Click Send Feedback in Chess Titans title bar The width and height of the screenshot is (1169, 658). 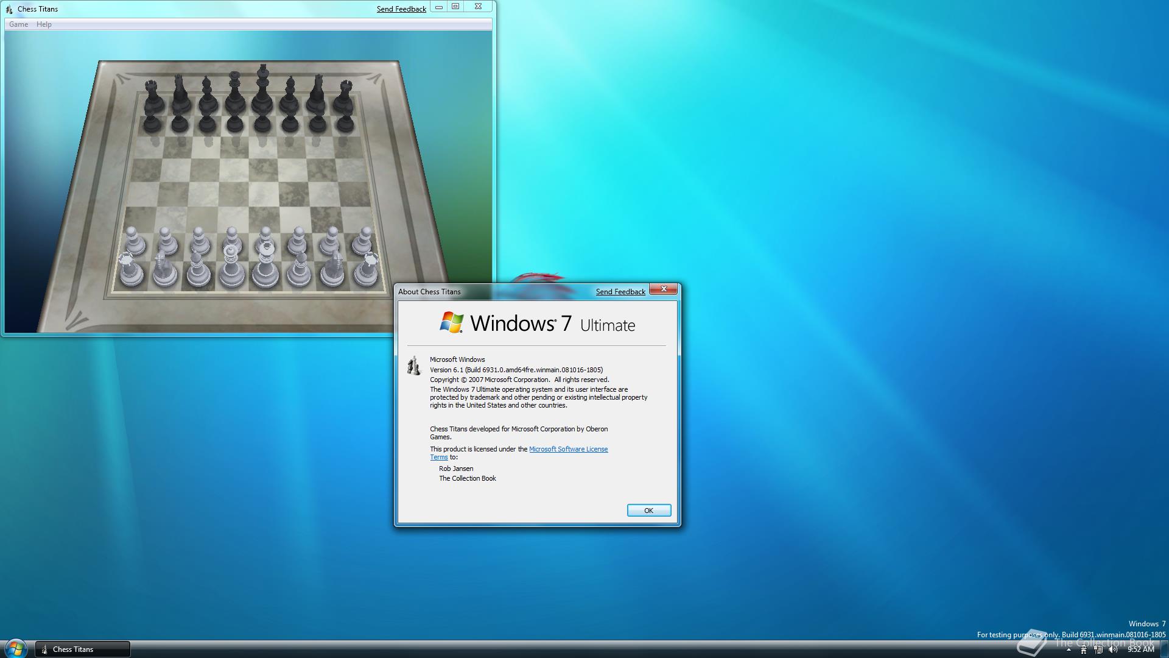401,9
